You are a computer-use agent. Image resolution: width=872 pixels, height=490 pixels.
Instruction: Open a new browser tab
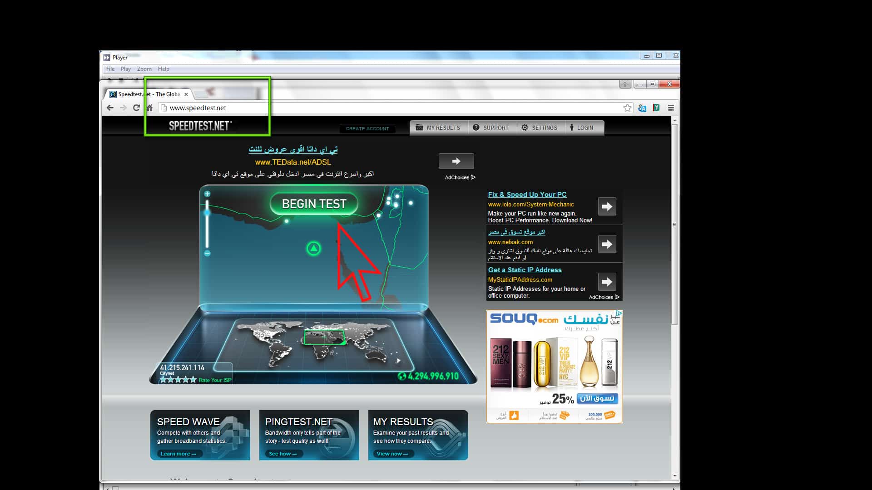tap(202, 94)
